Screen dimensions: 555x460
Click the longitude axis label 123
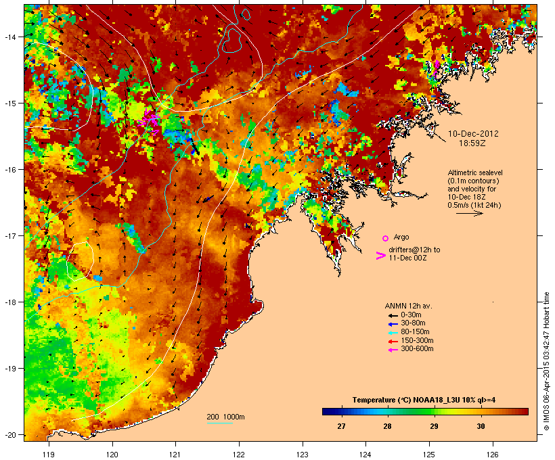tap(303, 455)
